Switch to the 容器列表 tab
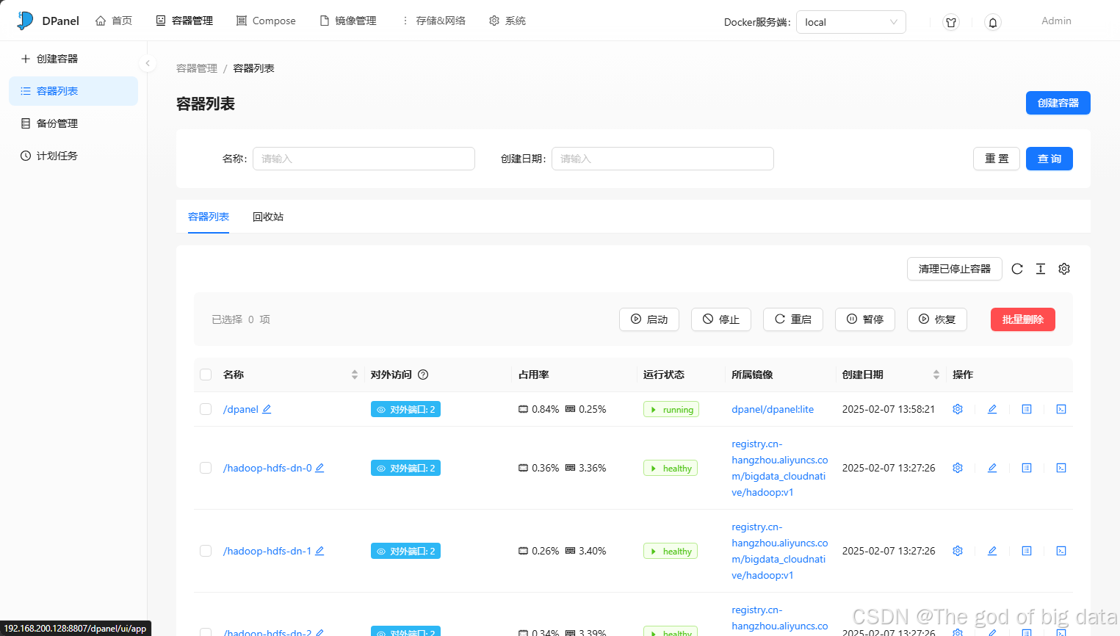 tap(209, 217)
